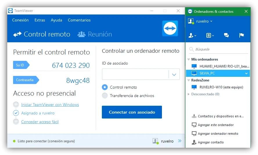Click the checkmark icon beside Asignado a ruvelro

(16, 113)
